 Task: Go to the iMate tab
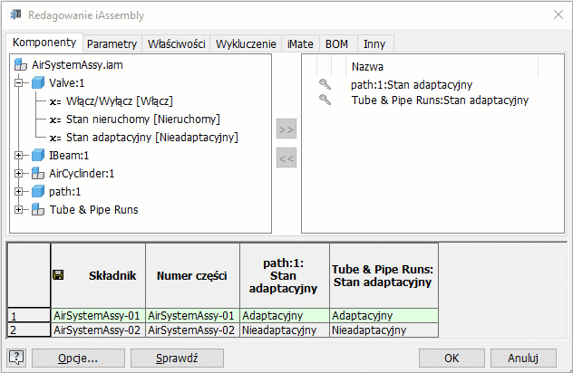[x=300, y=43]
